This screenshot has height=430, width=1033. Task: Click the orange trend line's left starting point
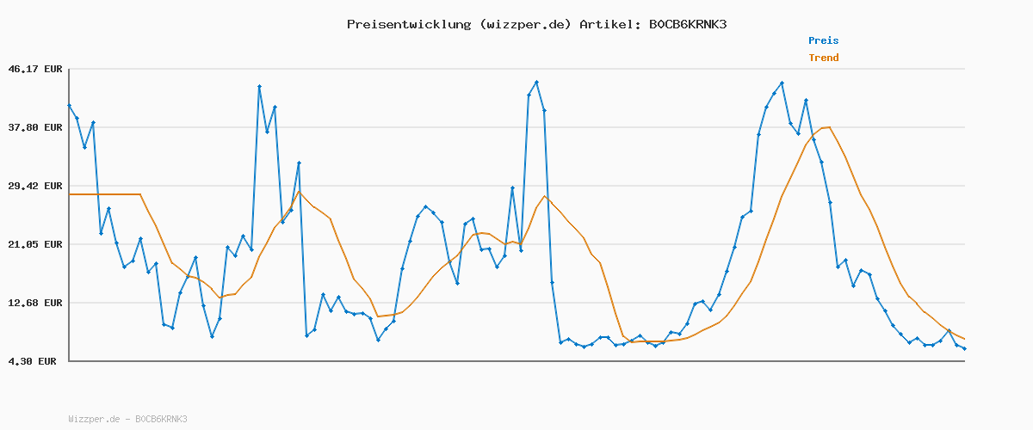click(x=70, y=194)
